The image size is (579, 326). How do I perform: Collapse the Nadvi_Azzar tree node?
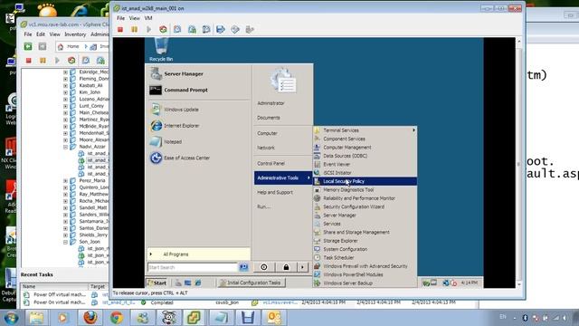(65, 147)
